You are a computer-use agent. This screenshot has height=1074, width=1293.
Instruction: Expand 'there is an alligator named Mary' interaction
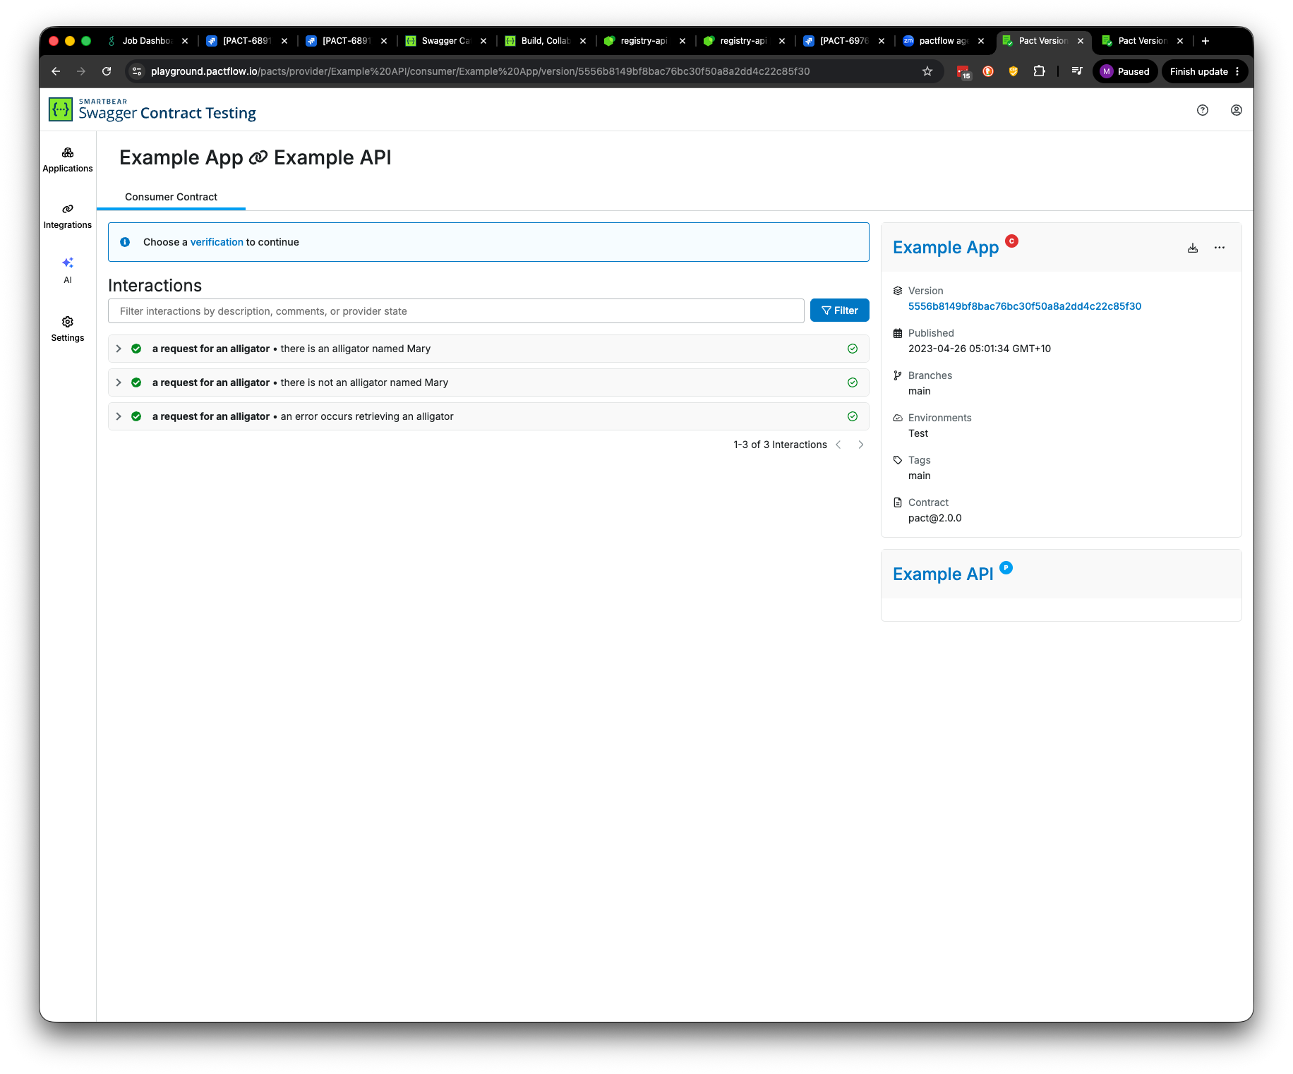point(119,349)
